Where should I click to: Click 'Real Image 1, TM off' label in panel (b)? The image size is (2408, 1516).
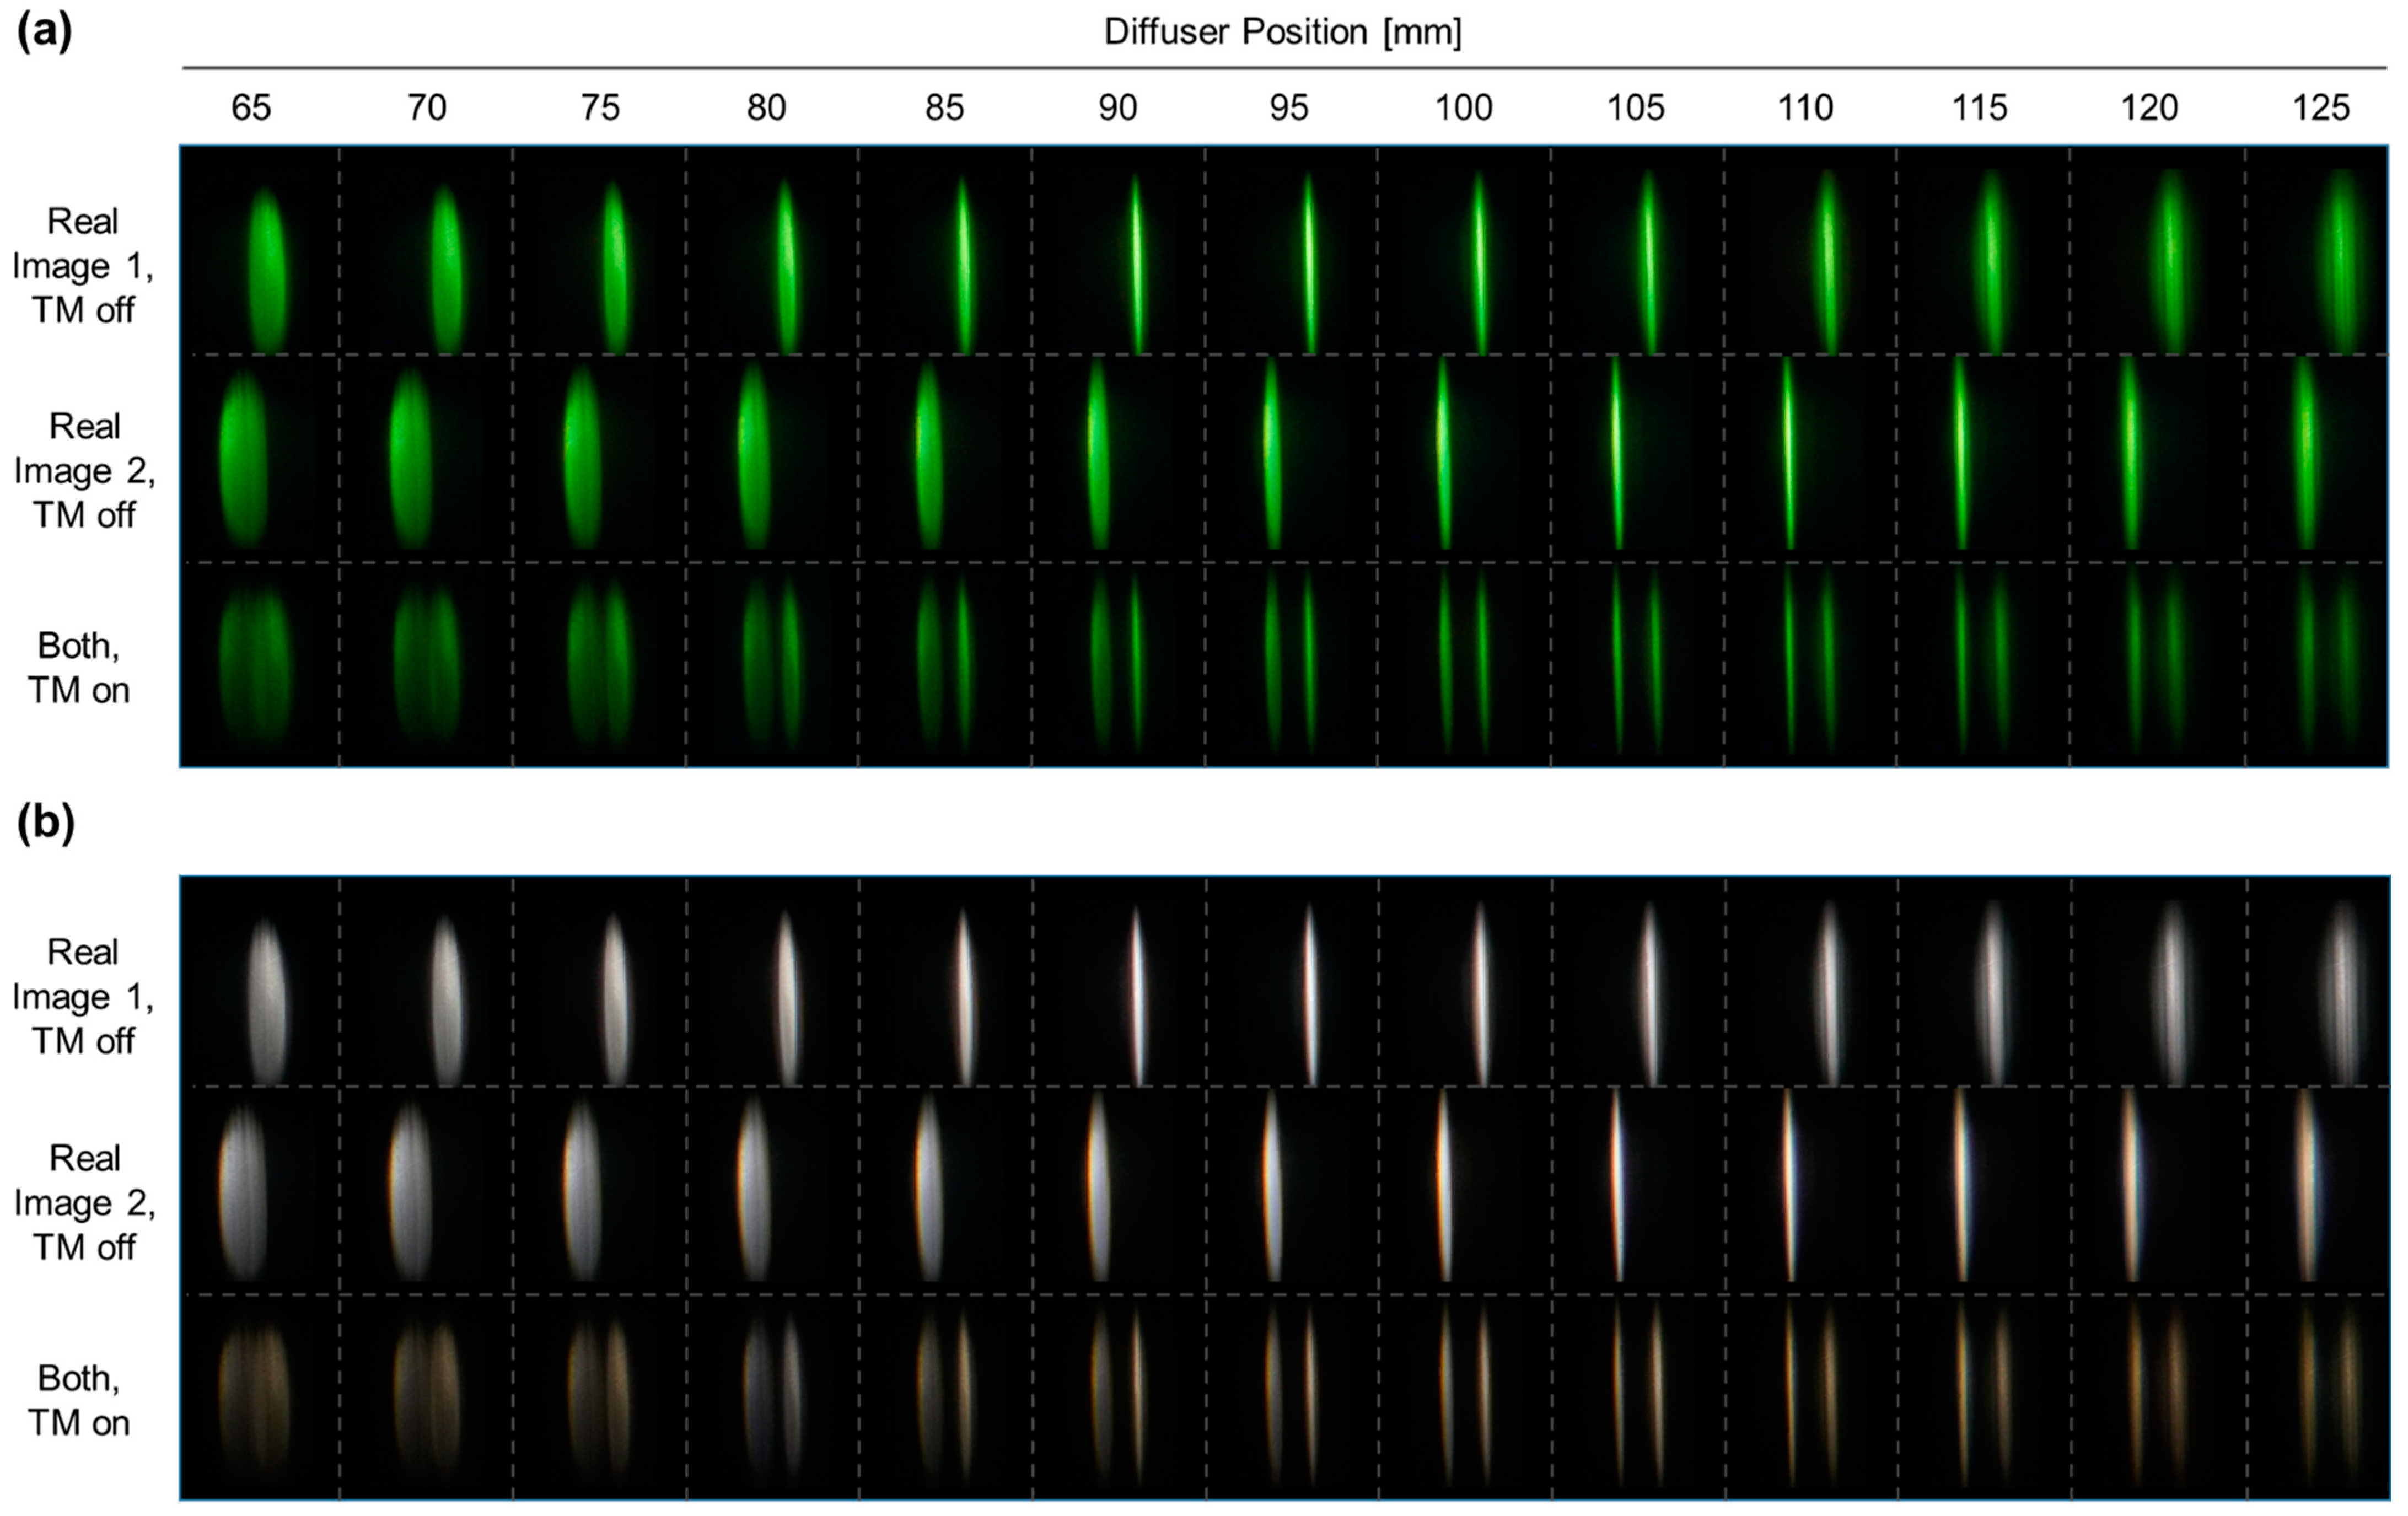point(83,997)
